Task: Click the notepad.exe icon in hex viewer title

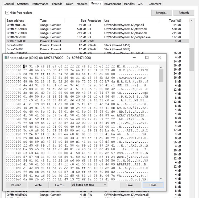Action: pos(6,58)
